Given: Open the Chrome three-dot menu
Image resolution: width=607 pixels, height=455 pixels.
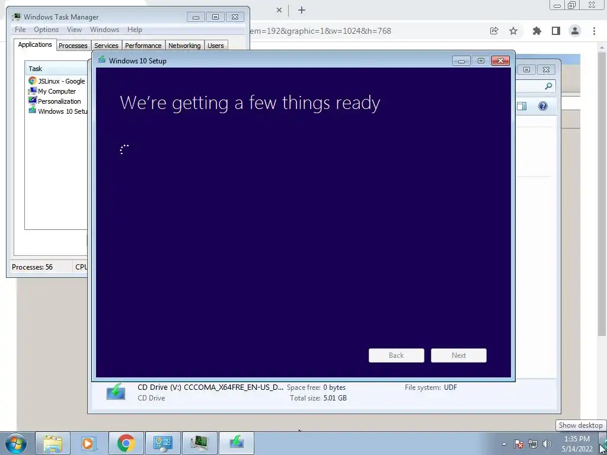Looking at the screenshot, I should [594, 31].
